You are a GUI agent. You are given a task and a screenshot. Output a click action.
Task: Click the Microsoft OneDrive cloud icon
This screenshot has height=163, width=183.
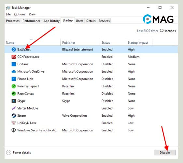[x=14, y=71]
